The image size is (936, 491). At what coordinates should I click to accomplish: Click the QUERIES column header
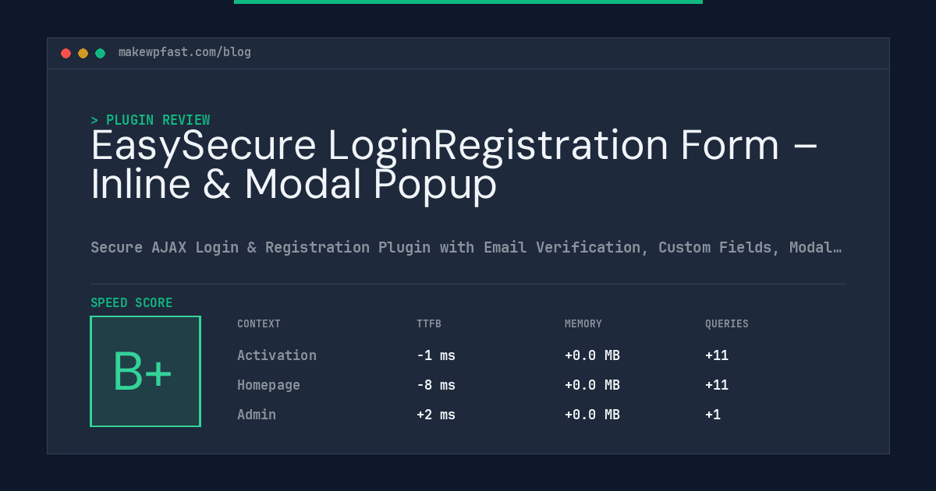click(x=727, y=324)
